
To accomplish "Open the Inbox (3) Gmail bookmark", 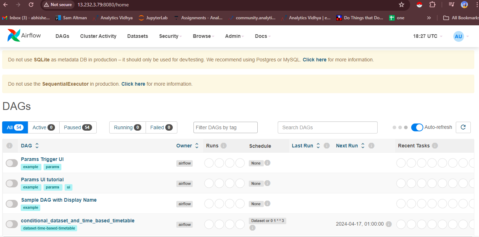I will [26, 18].
